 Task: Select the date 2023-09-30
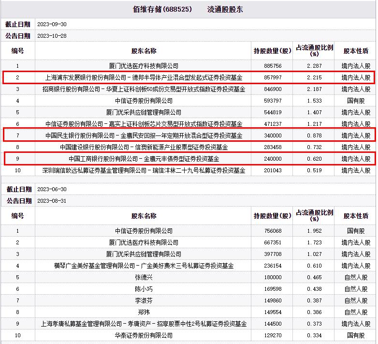coord(52,24)
